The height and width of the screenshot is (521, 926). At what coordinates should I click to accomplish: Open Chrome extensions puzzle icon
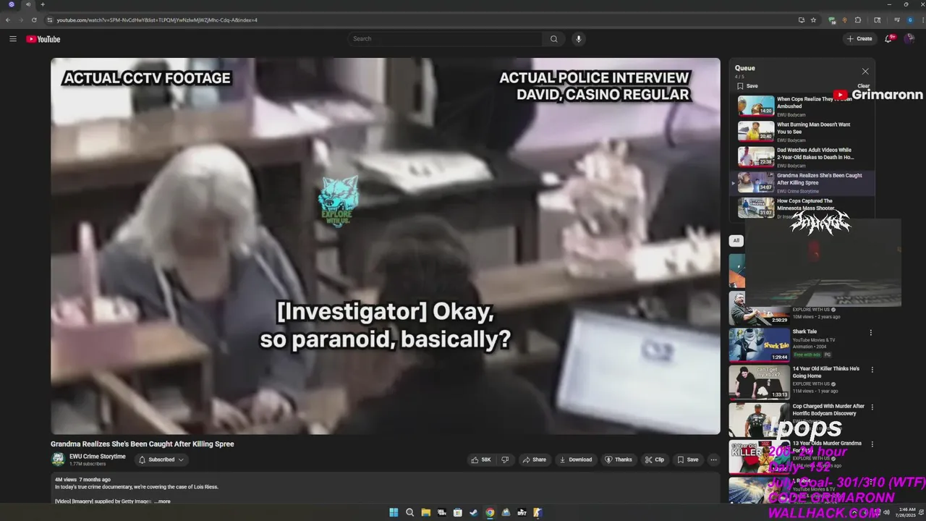(x=858, y=20)
